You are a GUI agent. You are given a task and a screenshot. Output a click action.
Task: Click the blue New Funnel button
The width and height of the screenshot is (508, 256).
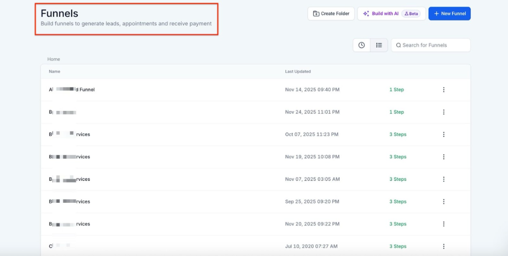click(x=449, y=14)
